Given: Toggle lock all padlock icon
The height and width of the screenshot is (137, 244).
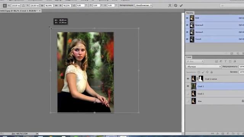Looking at the screenshot, I should [x=212, y=72].
